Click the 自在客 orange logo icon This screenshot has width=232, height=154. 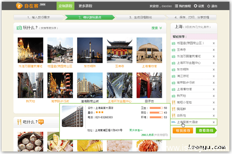pos(19,6)
